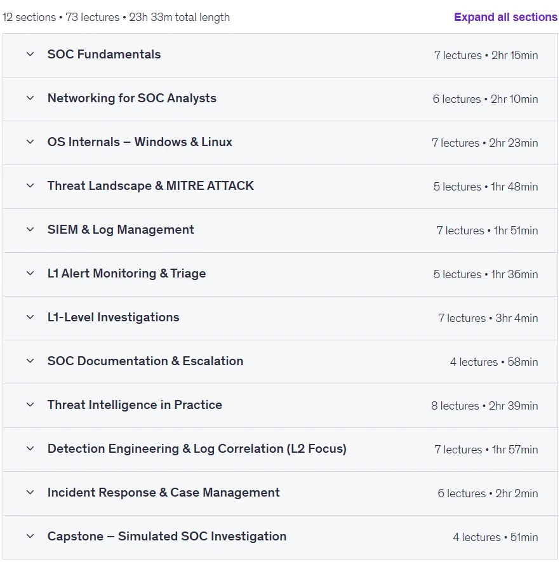Click chevron beside OS Internals – Windows & Linux

pyautogui.click(x=30, y=142)
